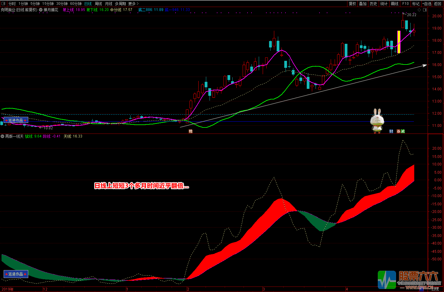The image size is (444, 292).
Task: Click the 减 marker icon
Action: (403, 131)
